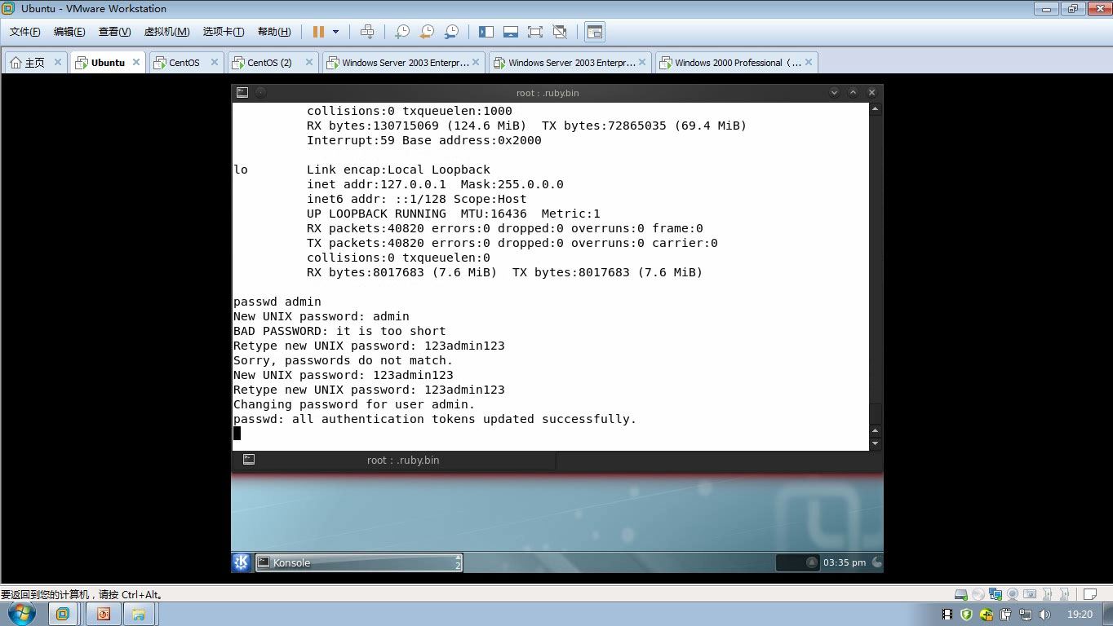Open the 虚拟机(M) menu
This screenshot has height=626, width=1113.
click(x=166, y=32)
